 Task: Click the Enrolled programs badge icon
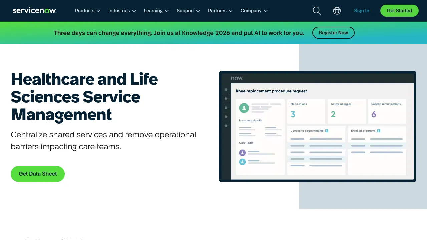(379, 131)
